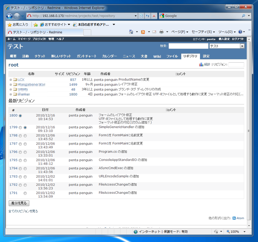The width and height of the screenshot is (258, 242).
Task: Expand the folder in revision 857 row
Action: [11, 80]
